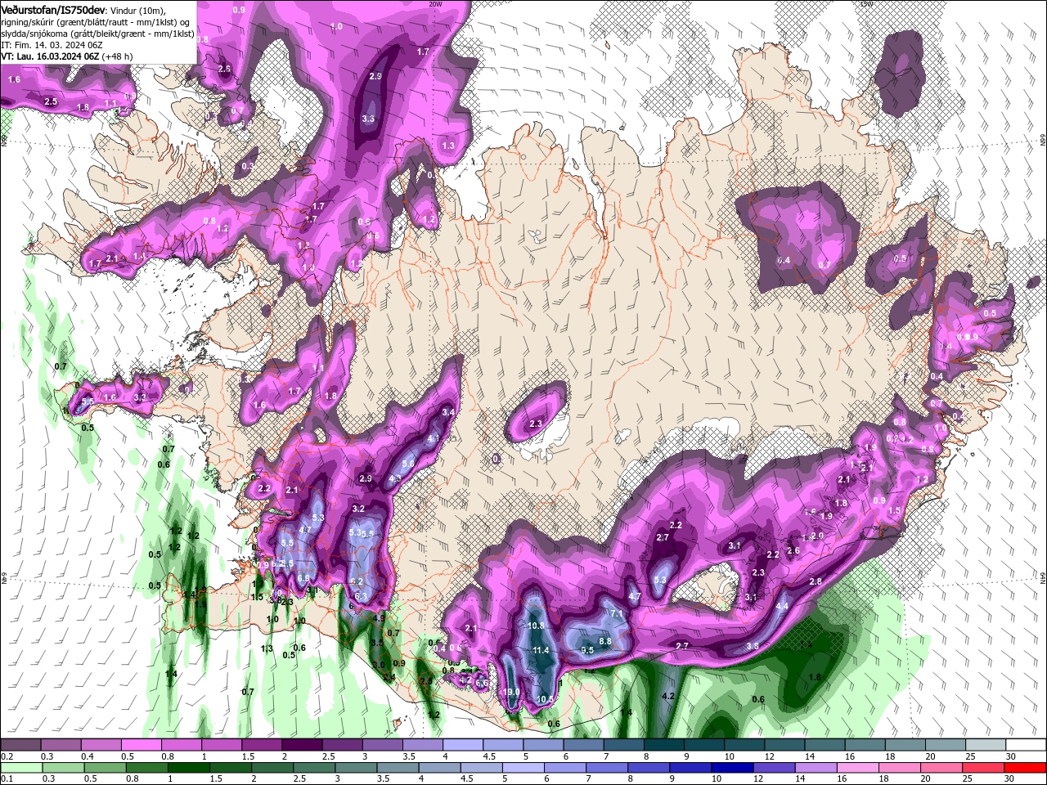Click the 11.4 precipitation value on the map
The image size is (1047, 785).
541,651
